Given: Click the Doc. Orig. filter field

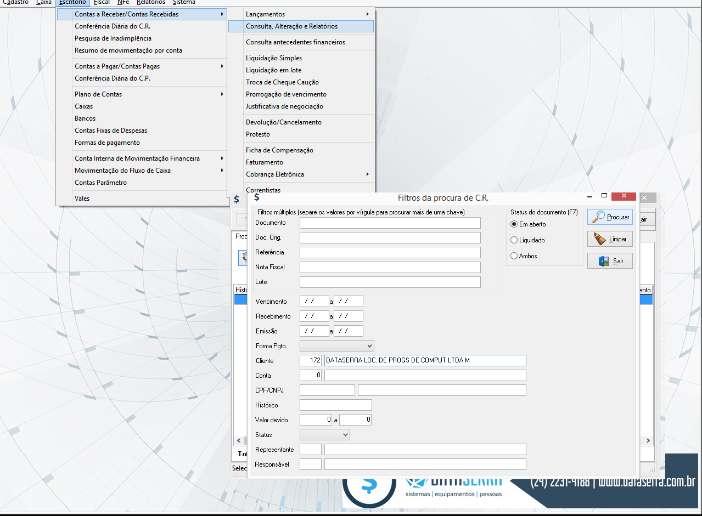Looking at the screenshot, I should point(390,237).
